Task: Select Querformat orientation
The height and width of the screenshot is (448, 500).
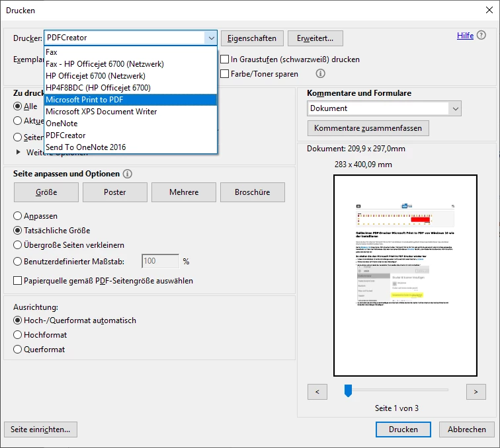Action: click(18, 350)
